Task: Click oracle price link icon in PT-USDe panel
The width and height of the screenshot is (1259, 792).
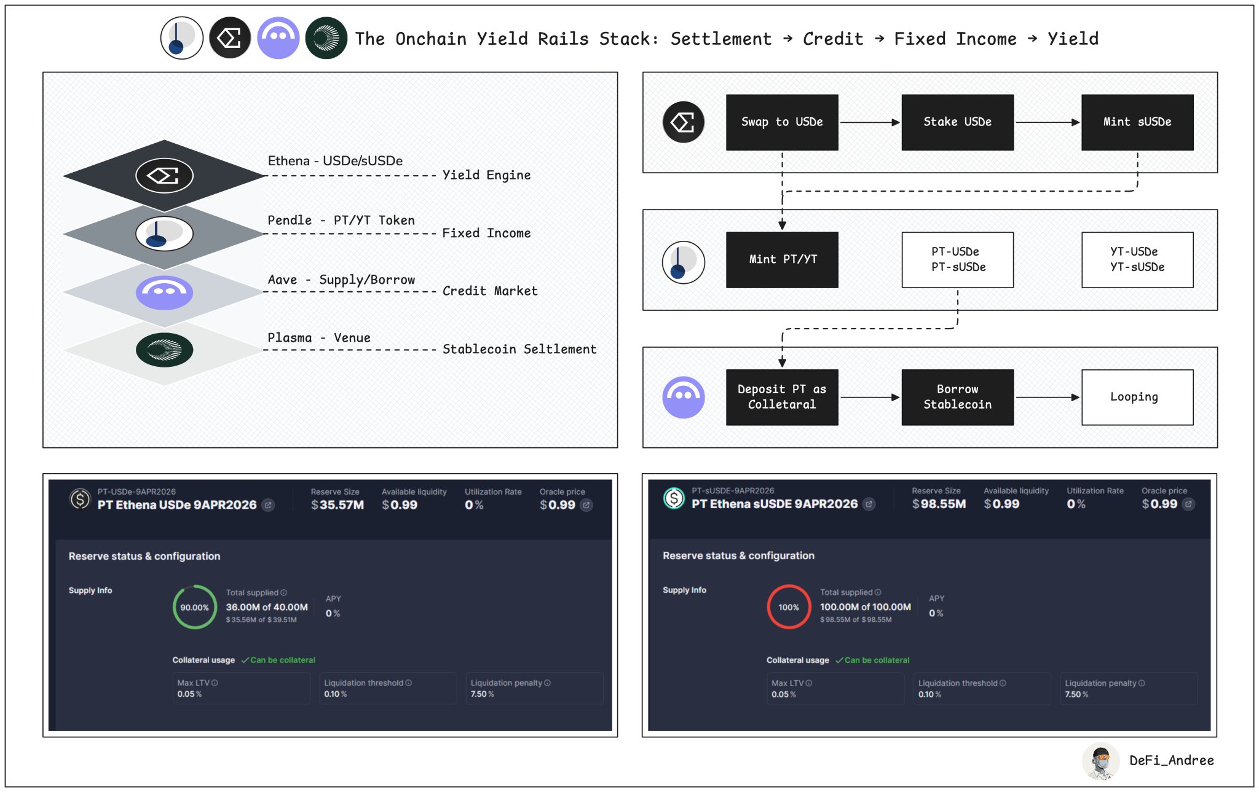Action: coord(586,505)
